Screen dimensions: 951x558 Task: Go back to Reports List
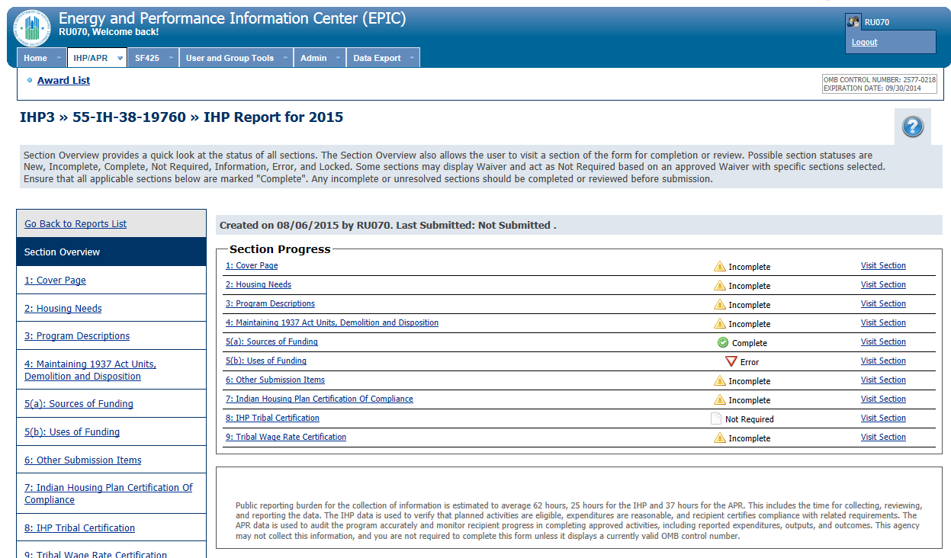pos(76,224)
